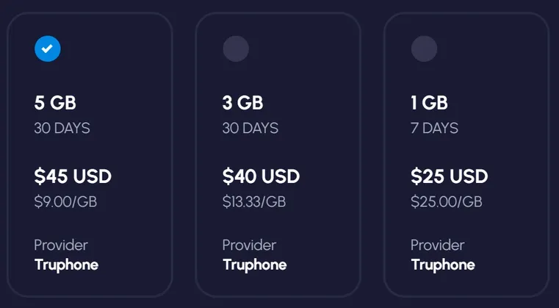Select the 1 GB plan radio circle
Screen dimensions: 559x308
(x=424, y=49)
